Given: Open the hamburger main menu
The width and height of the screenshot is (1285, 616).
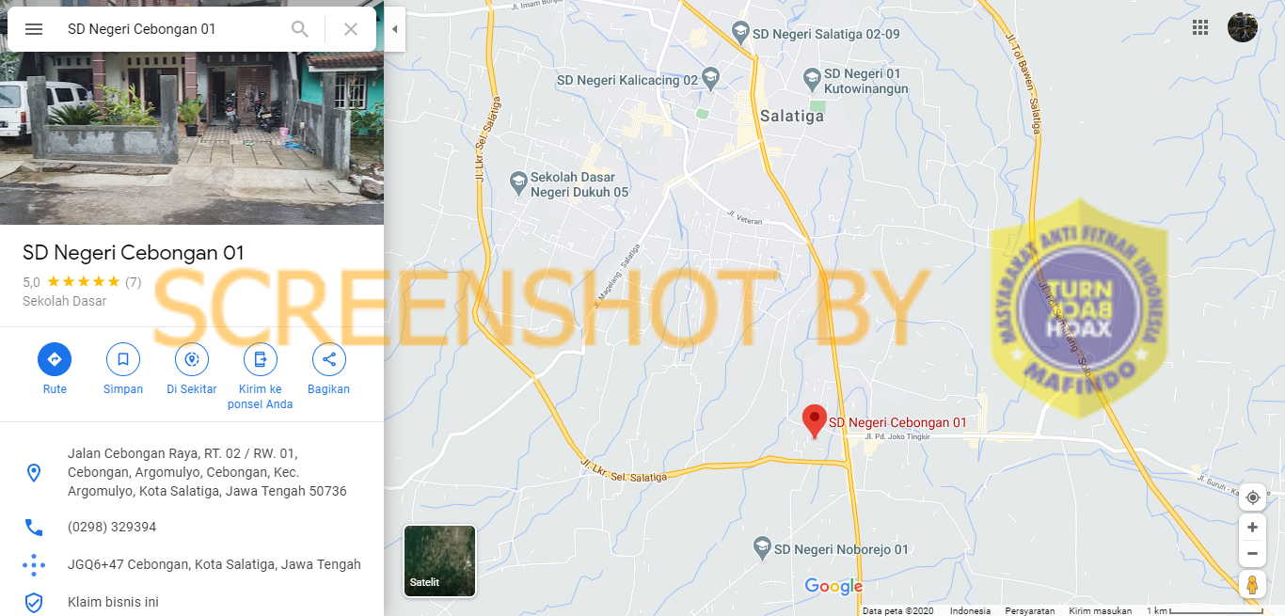Looking at the screenshot, I should [x=34, y=29].
